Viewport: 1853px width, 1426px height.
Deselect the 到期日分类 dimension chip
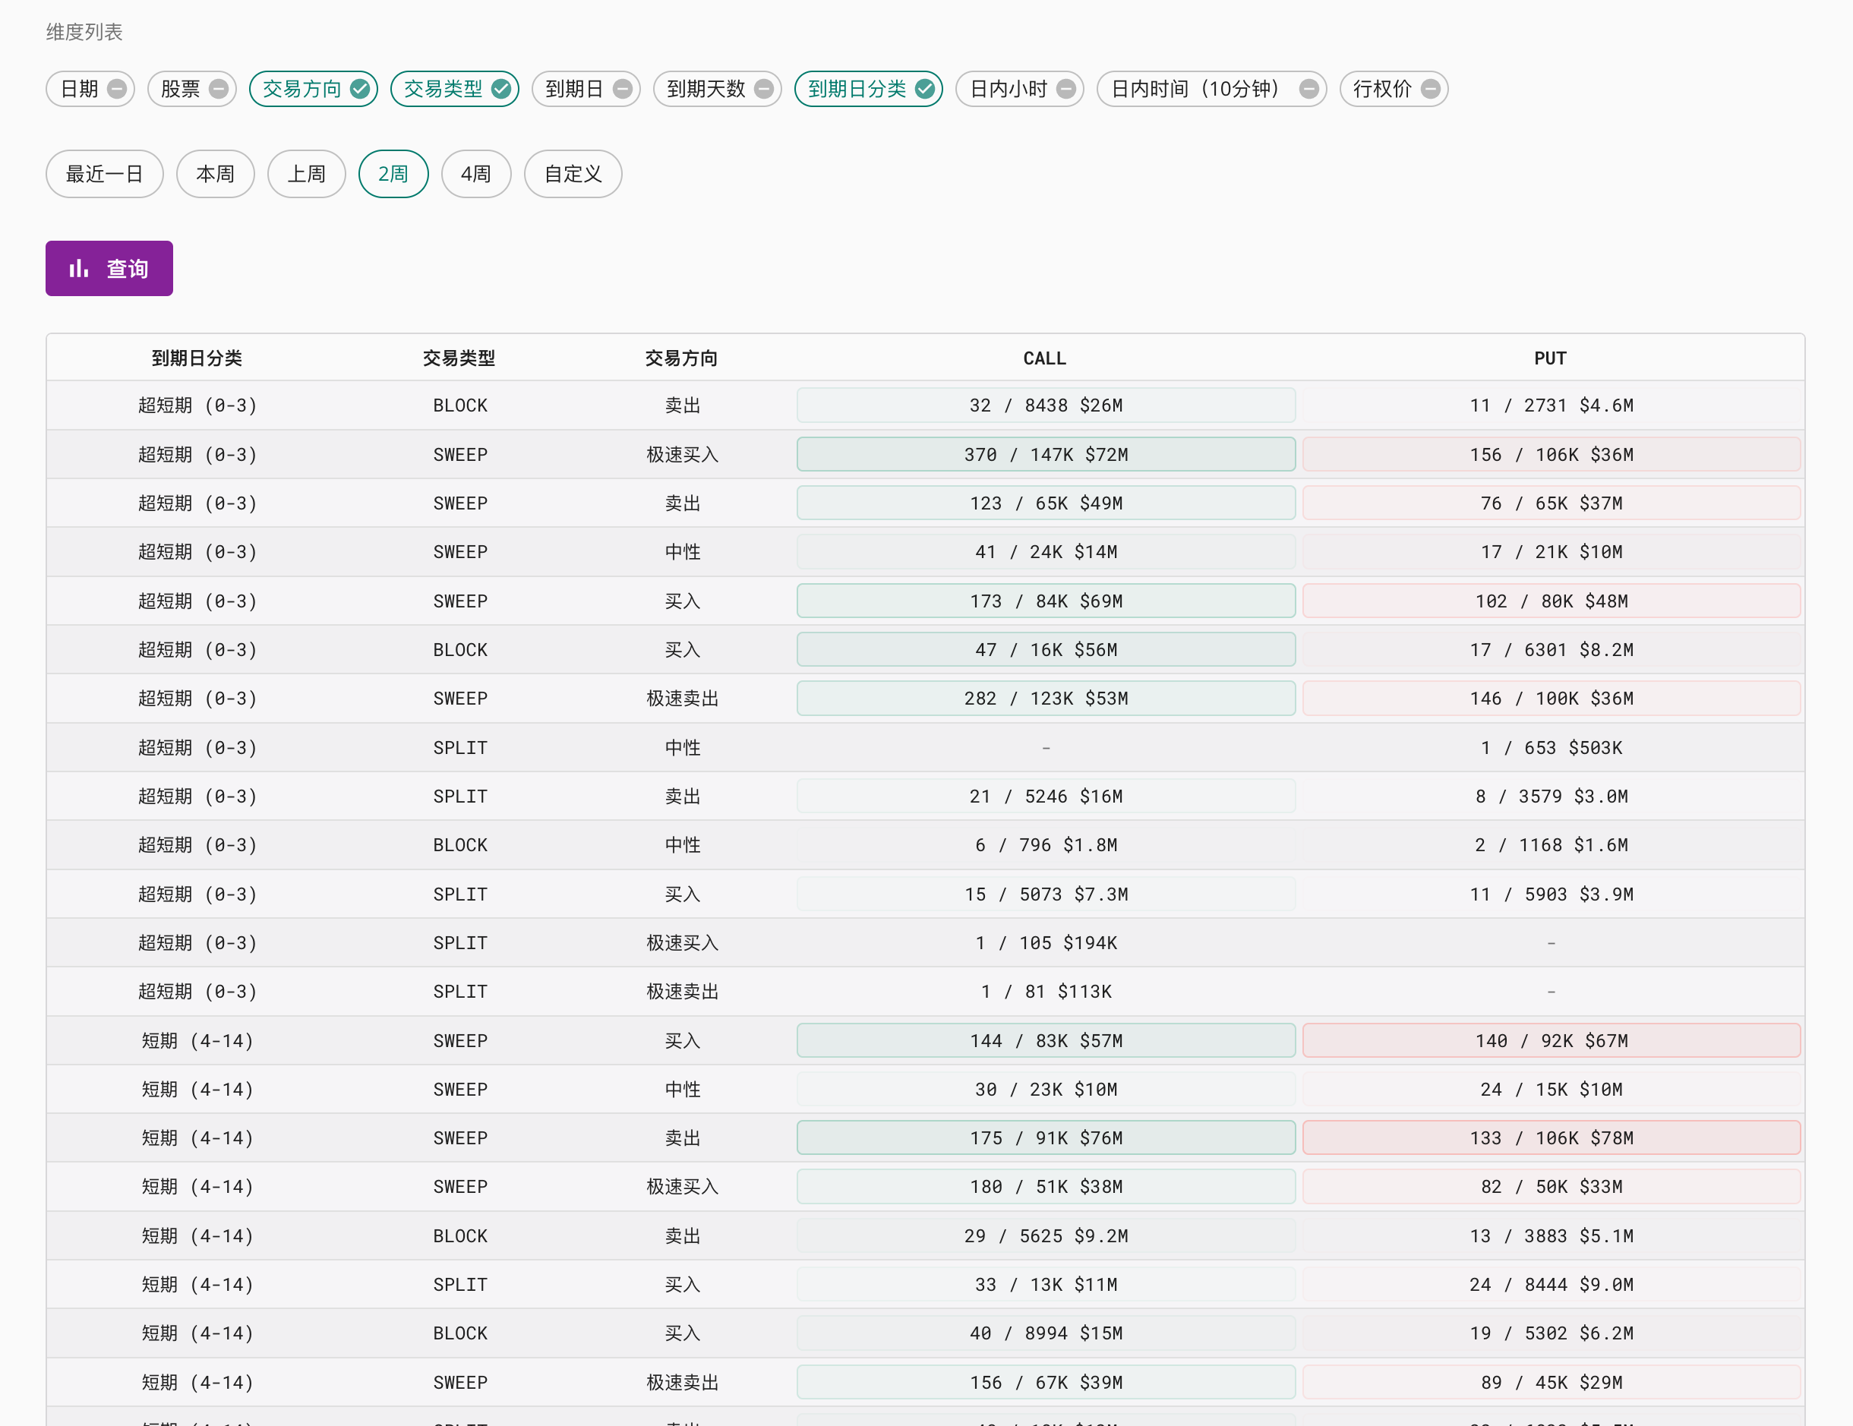(x=868, y=89)
